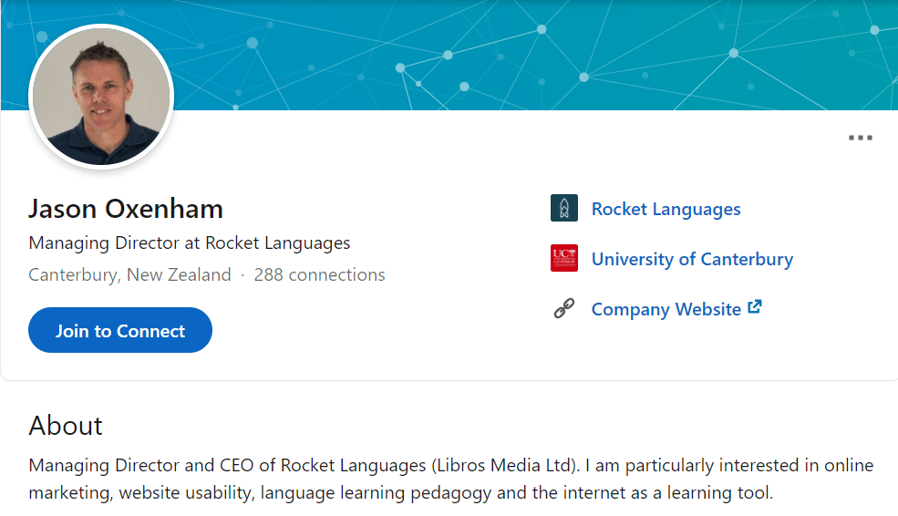Click the name heading Jason Oxenham
This screenshot has width=898, height=516.
pos(126,209)
